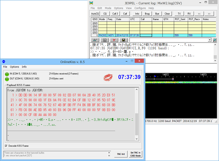Click the >> next macros button
The height and width of the screenshot is (161, 219).
(x=209, y=14)
